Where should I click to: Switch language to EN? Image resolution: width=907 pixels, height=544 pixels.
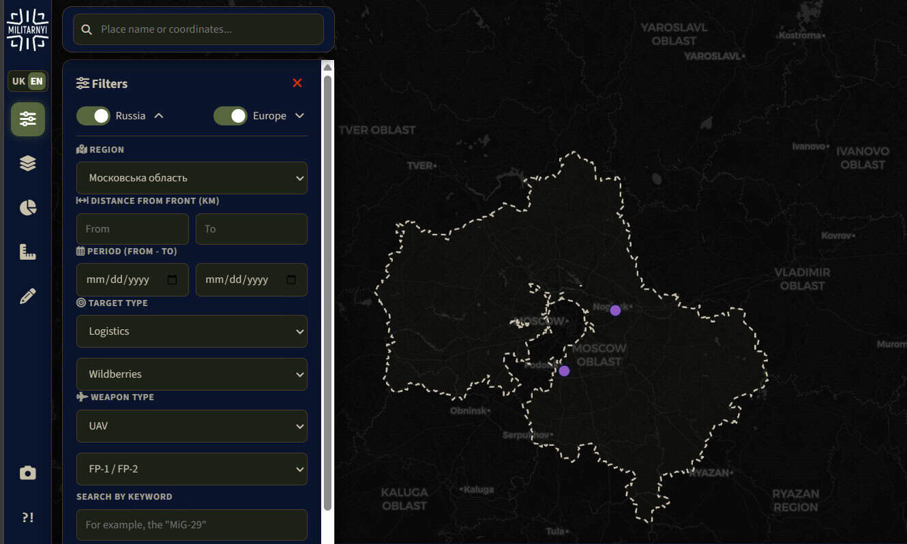point(36,81)
